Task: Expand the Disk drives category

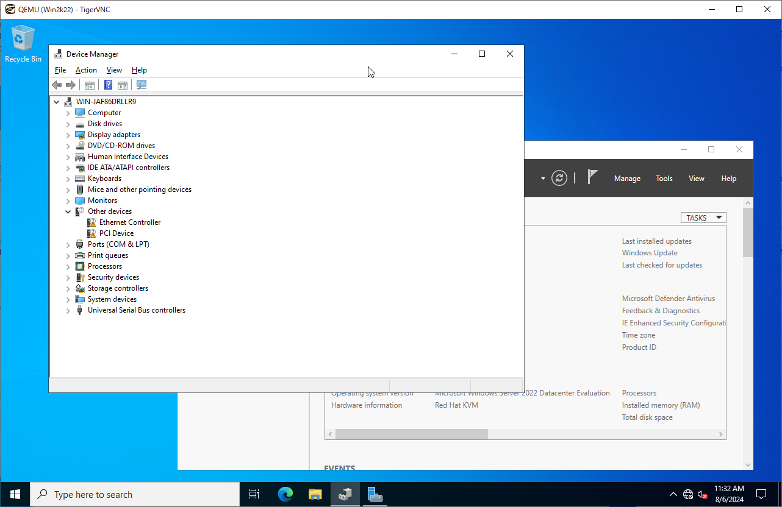Action: point(68,124)
